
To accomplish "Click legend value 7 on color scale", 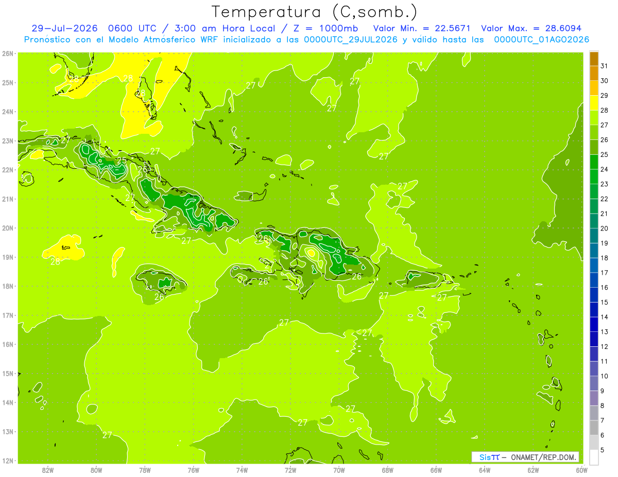I will (x=603, y=420).
